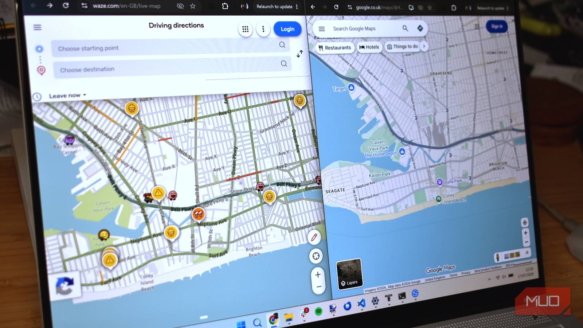Open the Waze three-dot more options button
583x328 pixels.
(263, 29)
